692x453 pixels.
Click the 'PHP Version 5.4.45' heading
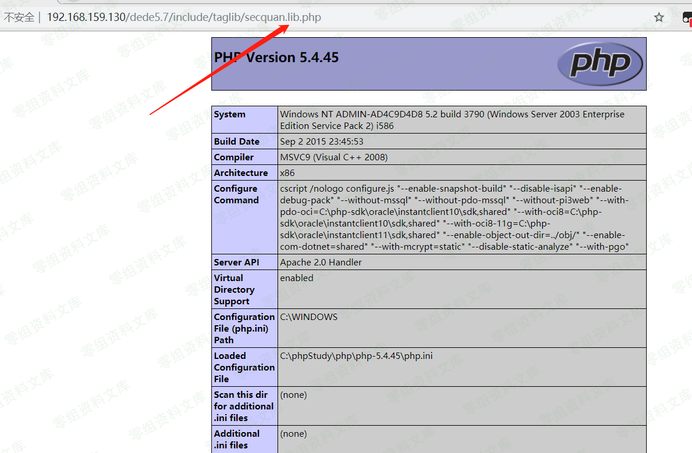(x=276, y=57)
